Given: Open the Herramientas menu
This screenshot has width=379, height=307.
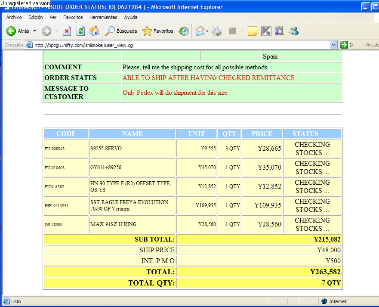Looking at the screenshot, I should point(103,17).
